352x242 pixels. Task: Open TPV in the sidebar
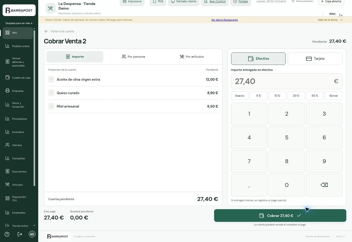[x=18, y=33]
